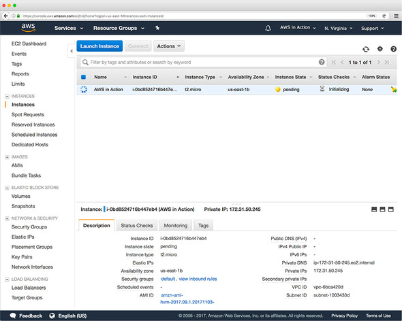Click the Feedback speech bubble icon
The image size is (402, 321).
point(13,316)
